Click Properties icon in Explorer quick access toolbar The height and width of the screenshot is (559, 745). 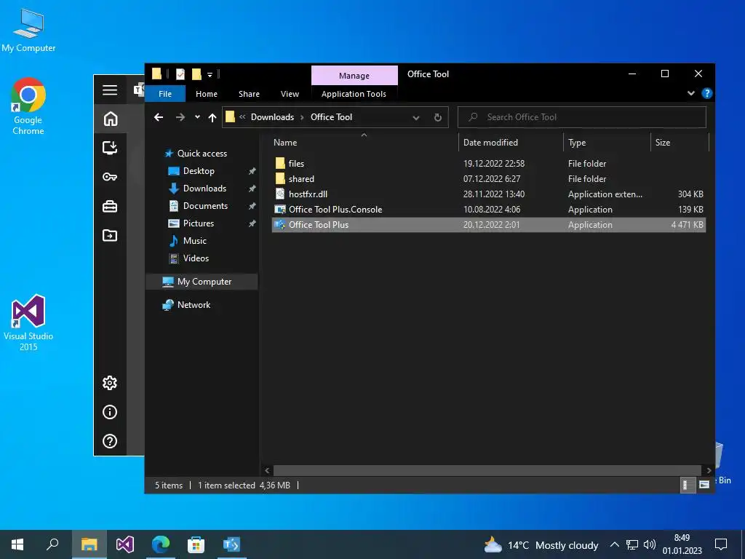pyautogui.click(x=180, y=74)
